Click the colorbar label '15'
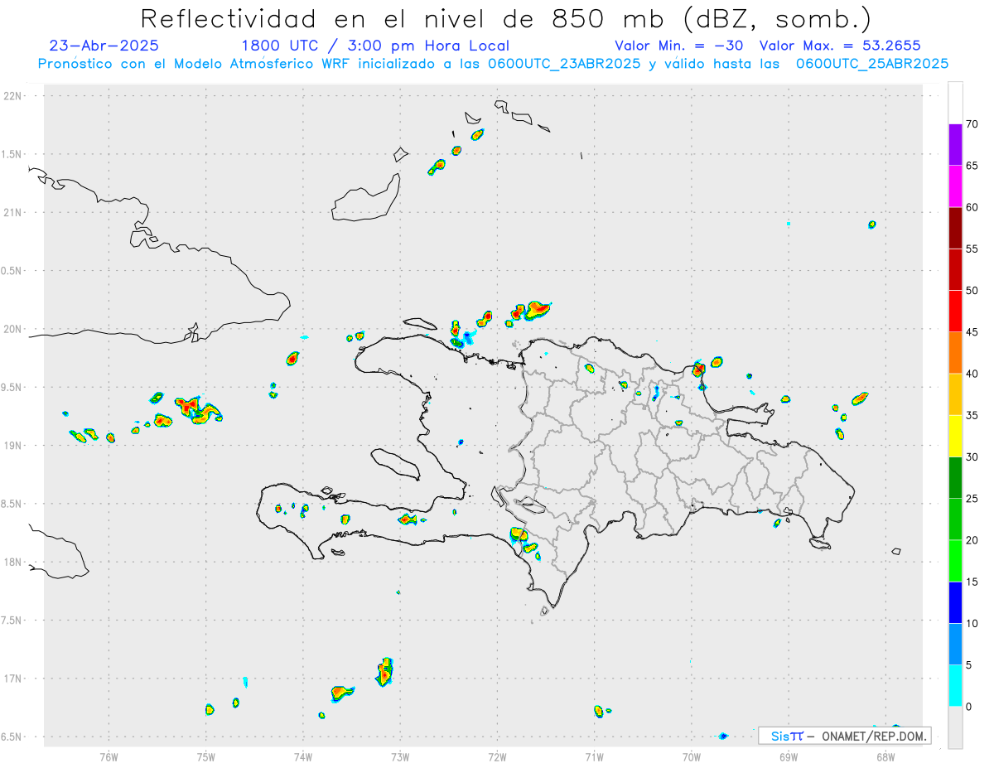This screenshot has height=768, width=994. tap(972, 582)
